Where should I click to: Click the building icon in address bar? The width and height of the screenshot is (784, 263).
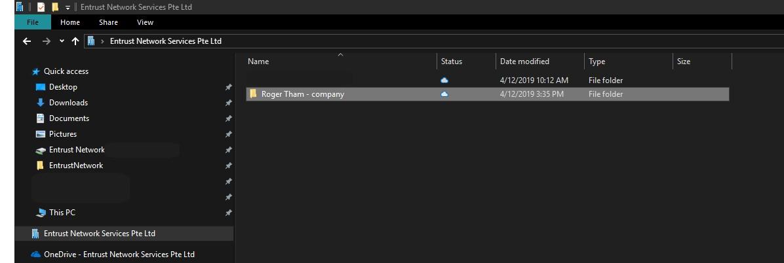tap(91, 41)
